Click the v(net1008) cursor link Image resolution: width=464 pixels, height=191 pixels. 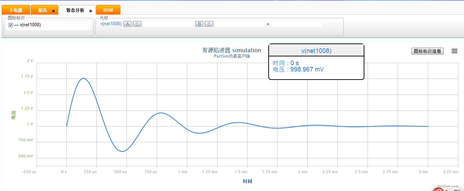[x=111, y=24]
